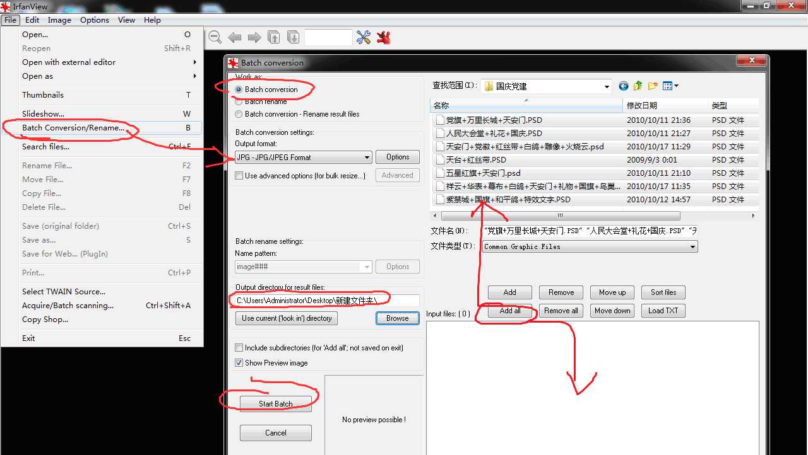Choose Batch Conversion/Rename... from File menu
This screenshot has width=808, height=455.
pyautogui.click(x=102, y=128)
